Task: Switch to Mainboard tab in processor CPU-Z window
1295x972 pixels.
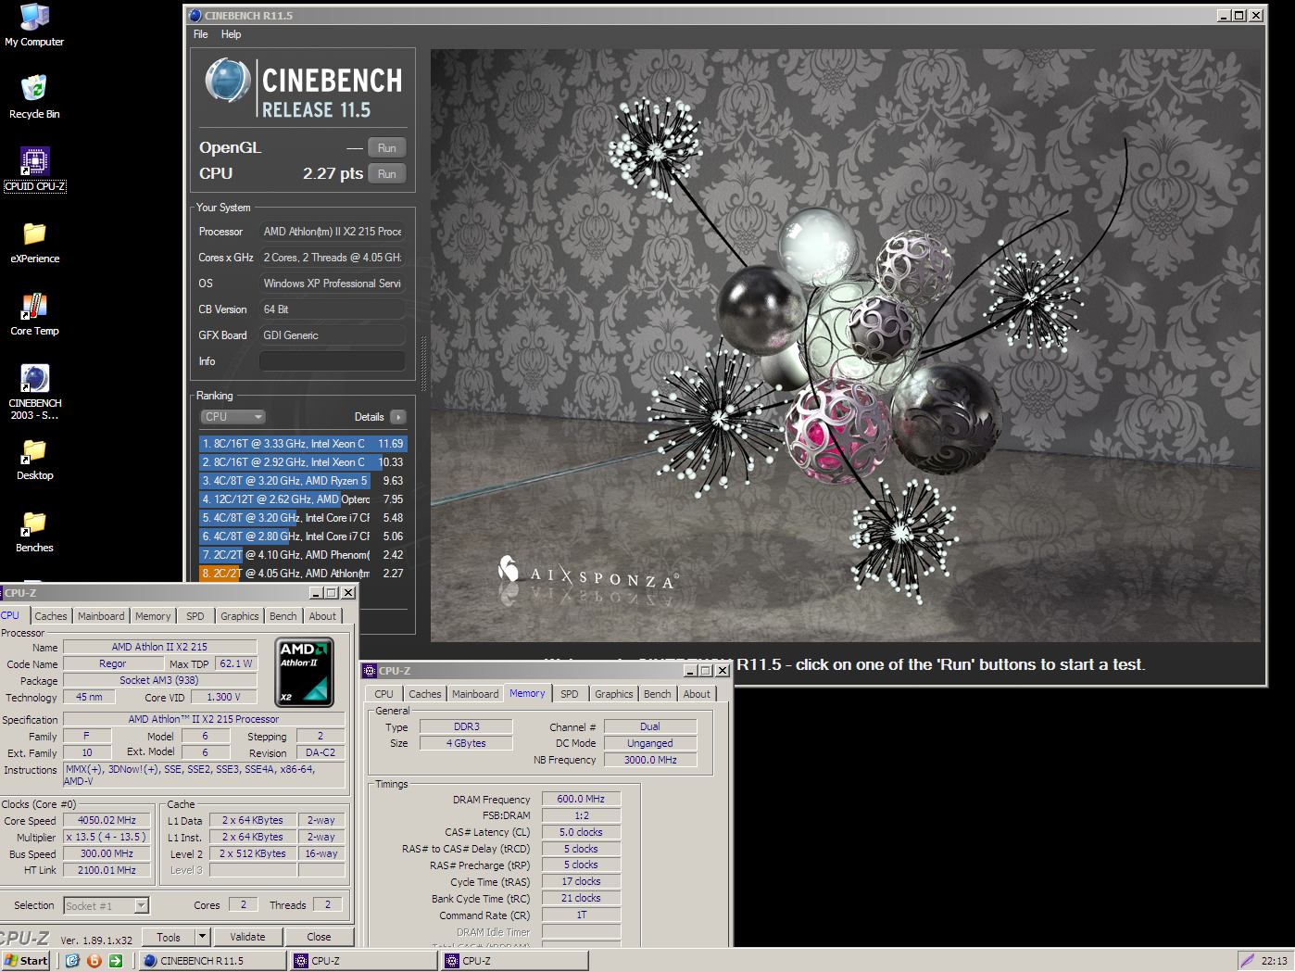Action: tap(101, 616)
